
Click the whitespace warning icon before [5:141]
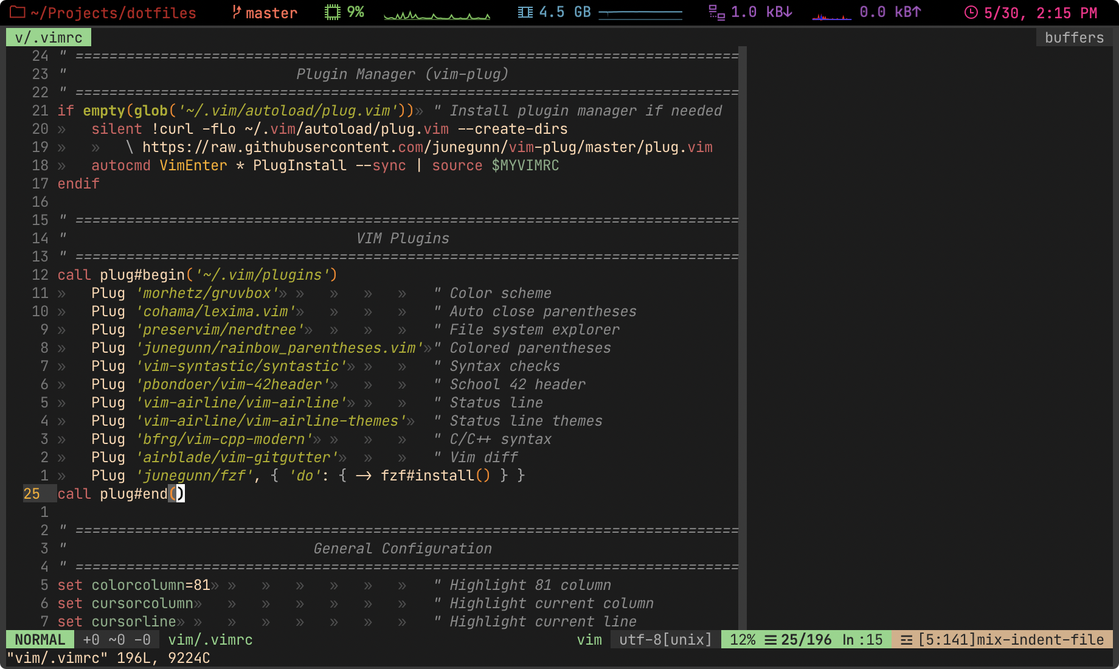906,640
